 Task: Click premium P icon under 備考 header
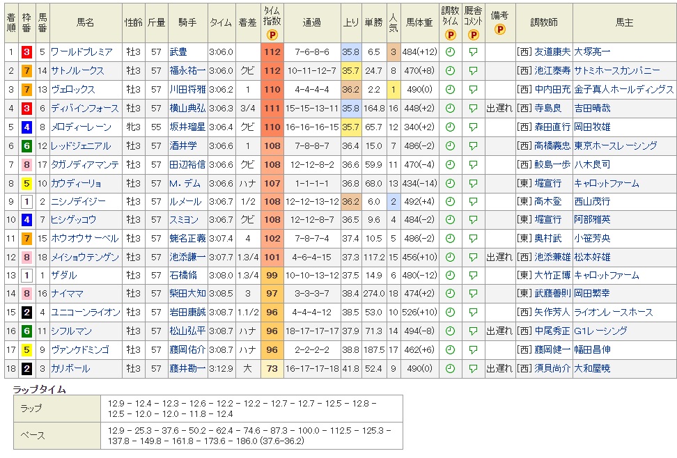pyautogui.click(x=499, y=29)
